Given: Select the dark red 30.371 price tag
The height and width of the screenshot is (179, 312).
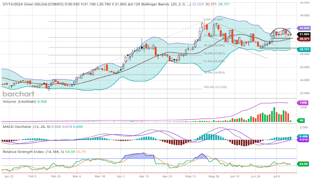Looking at the screenshot, I should 304,38.
